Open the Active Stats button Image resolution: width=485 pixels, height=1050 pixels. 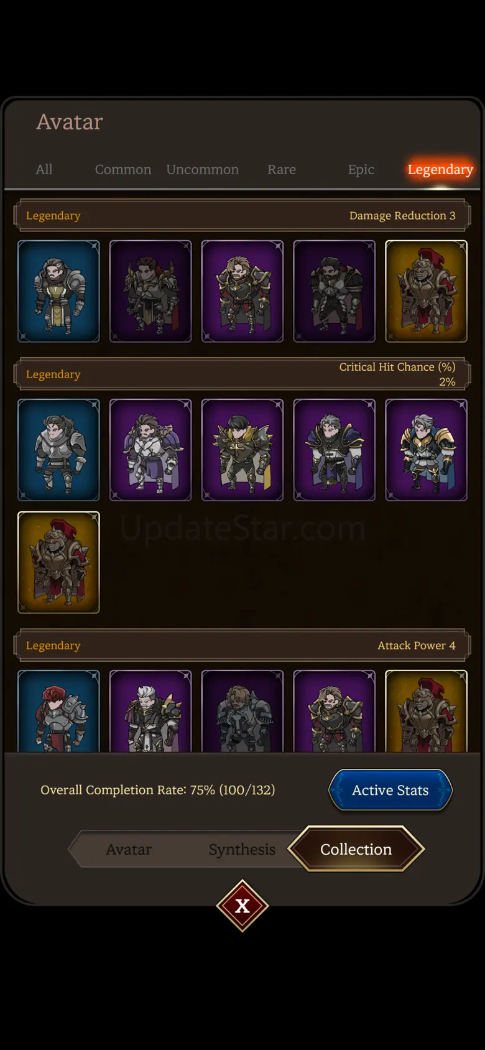point(390,790)
